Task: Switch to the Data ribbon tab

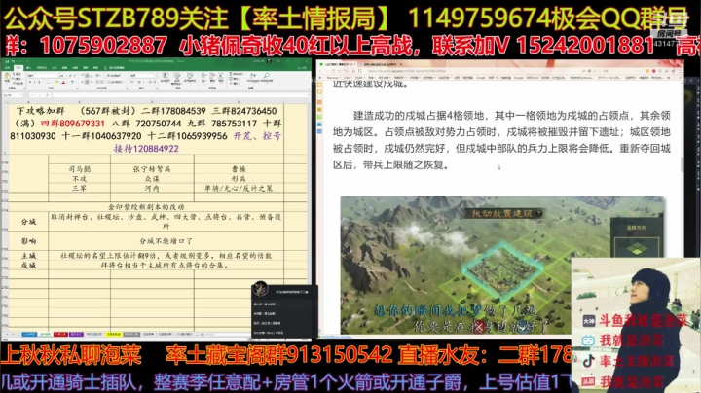Action: [x=64, y=68]
